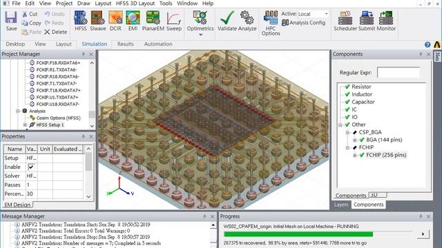Click the Cut scissors icon
This screenshot has width=442, height=248.
[x=25, y=14]
